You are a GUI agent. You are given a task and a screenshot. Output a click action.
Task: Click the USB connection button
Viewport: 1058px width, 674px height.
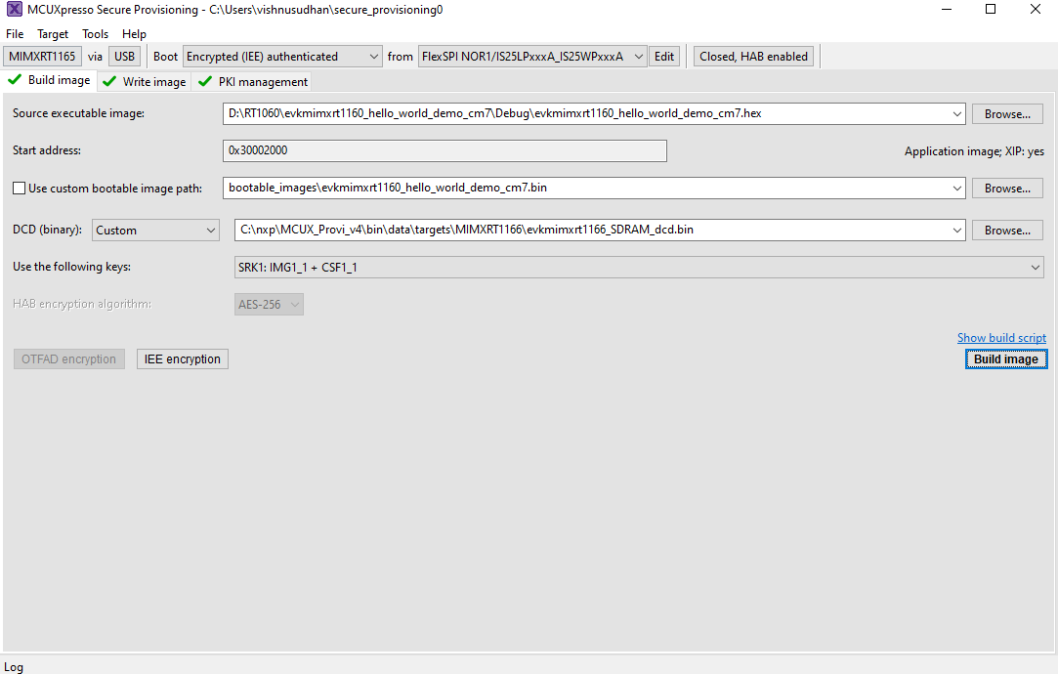click(124, 56)
